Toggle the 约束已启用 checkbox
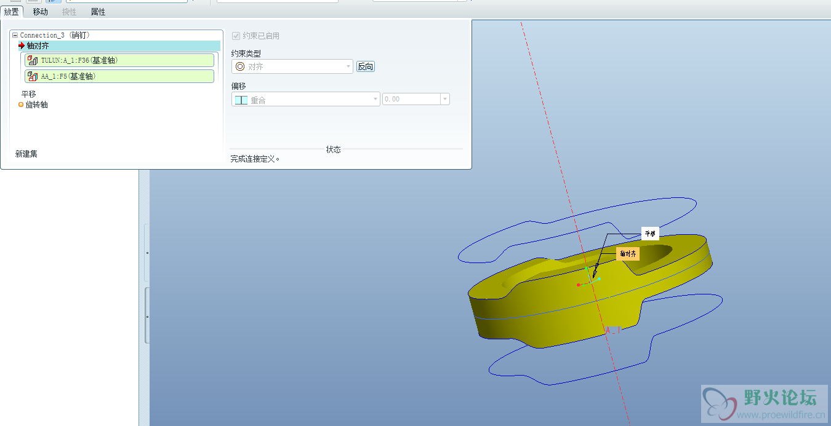Viewport: 831px width, 426px height. [x=236, y=36]
